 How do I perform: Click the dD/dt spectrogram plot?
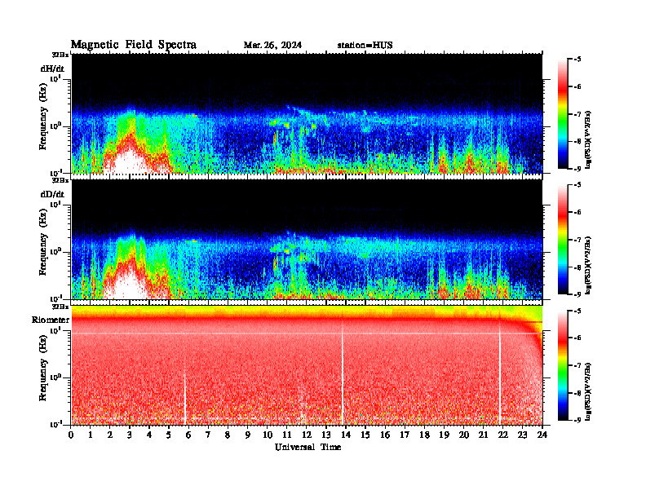[307, 239]
